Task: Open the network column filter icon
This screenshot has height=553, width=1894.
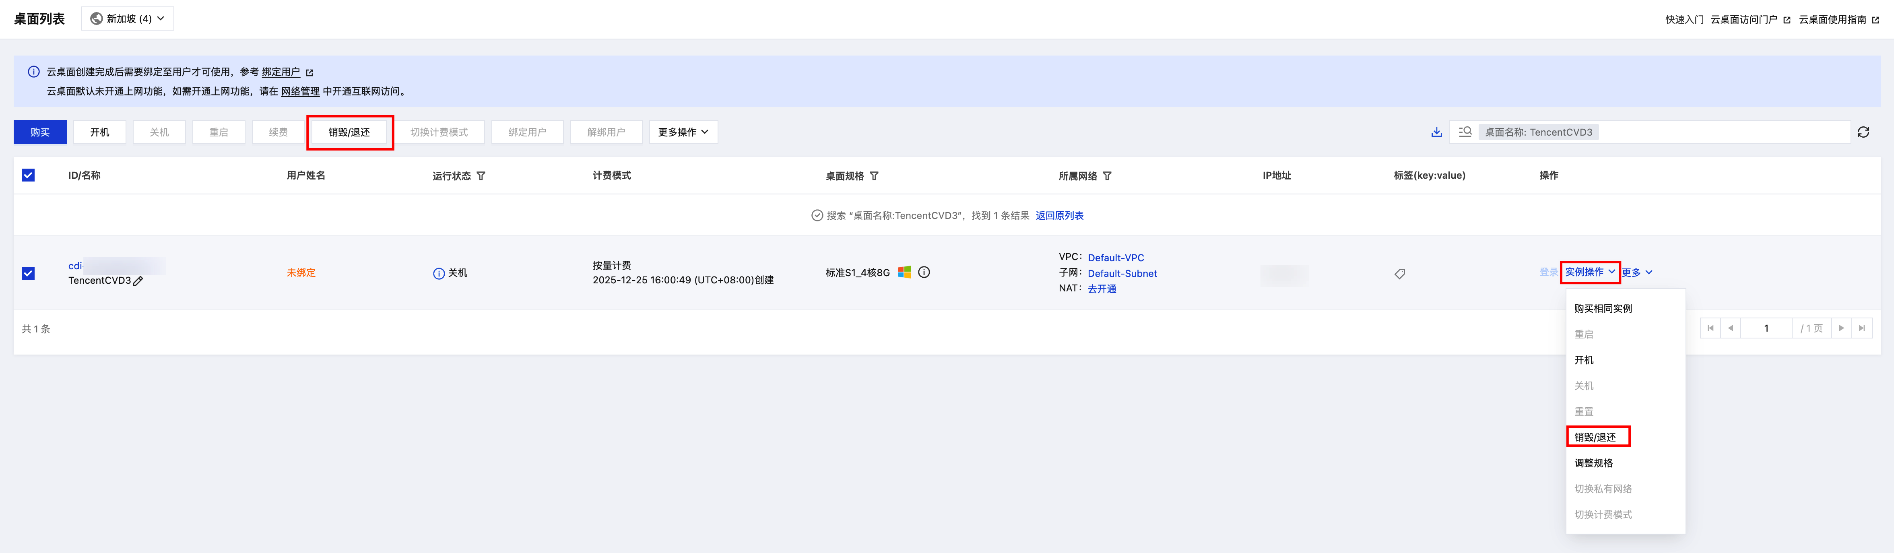Action: [x=1107, y=176]
